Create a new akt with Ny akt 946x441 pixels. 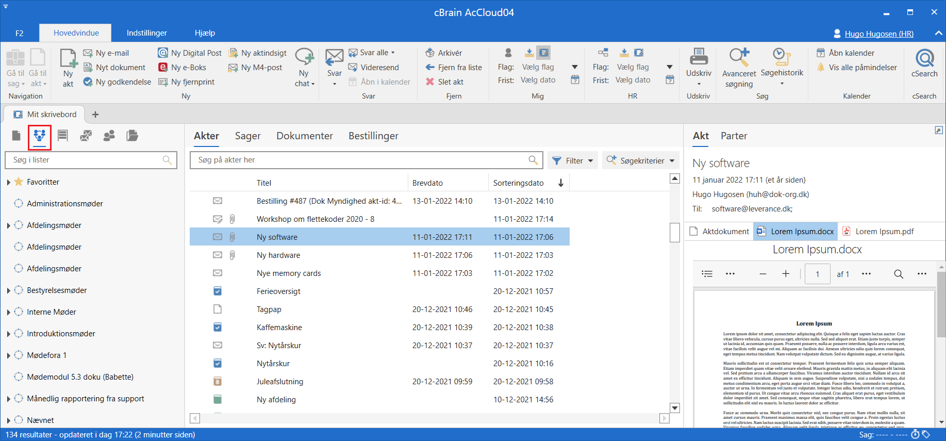68,68
